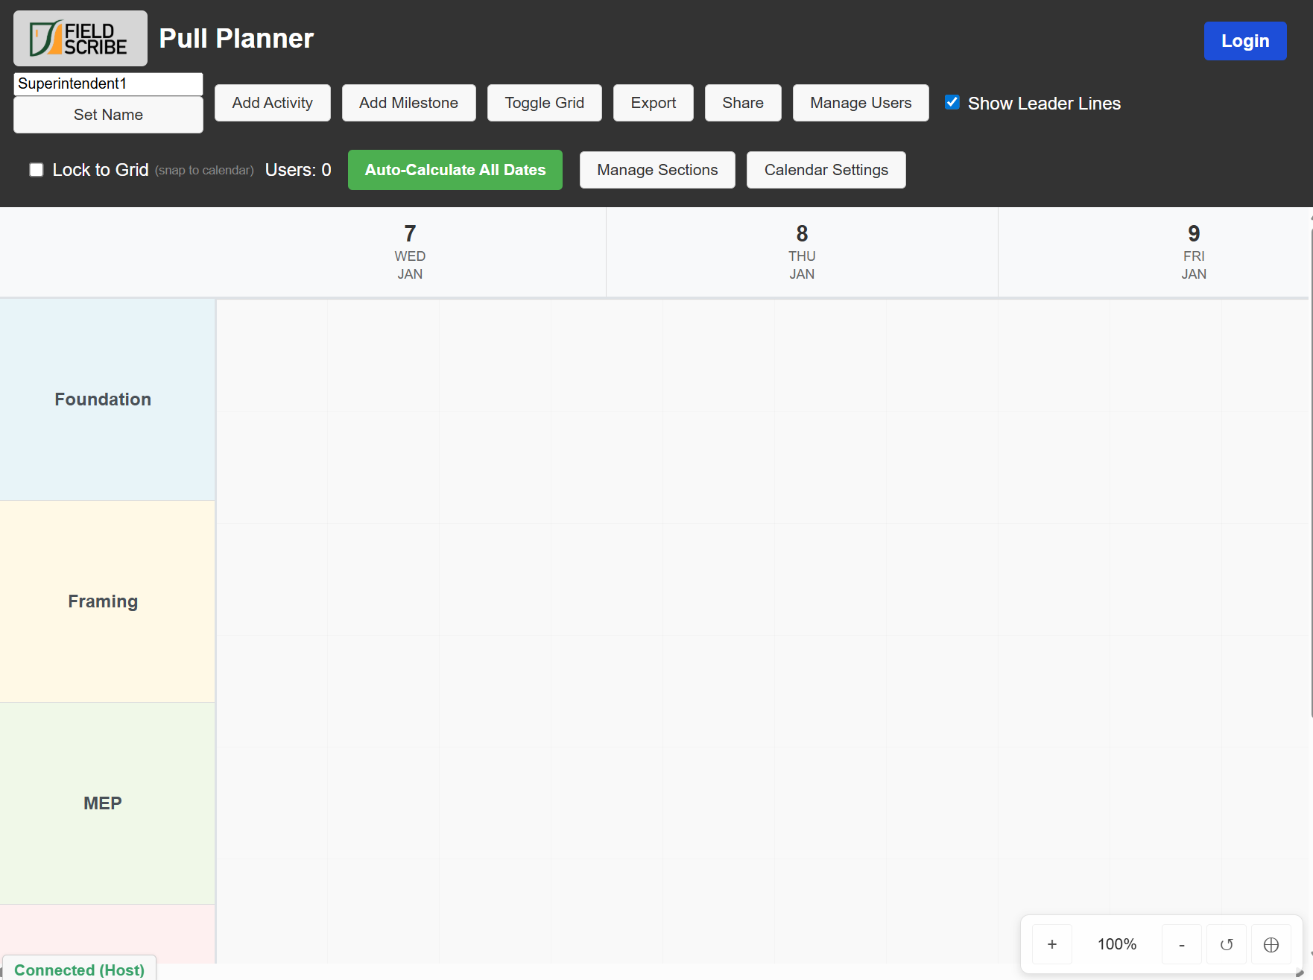Click the Add Activity button

point(272,103)
